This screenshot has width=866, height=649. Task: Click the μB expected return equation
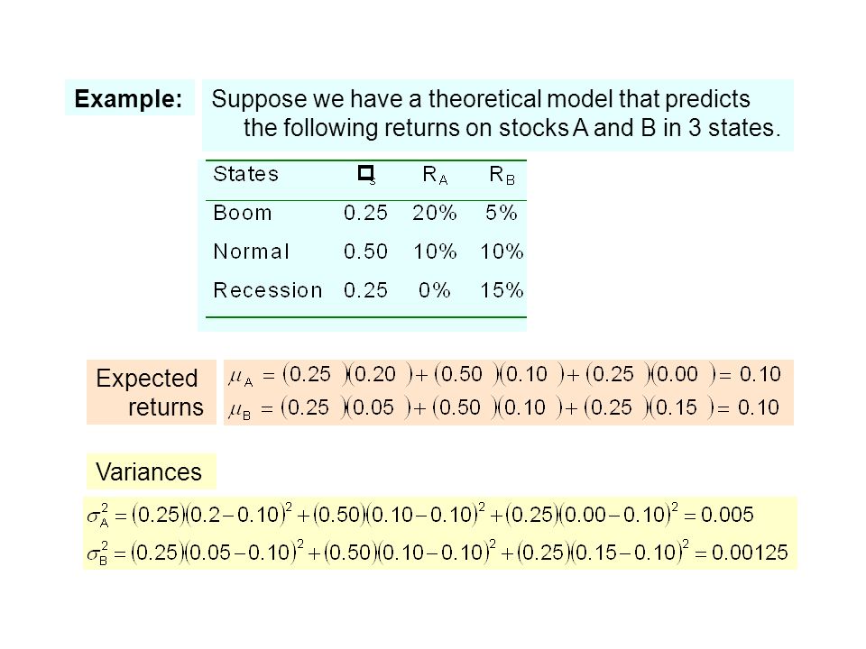coord(503,408)
